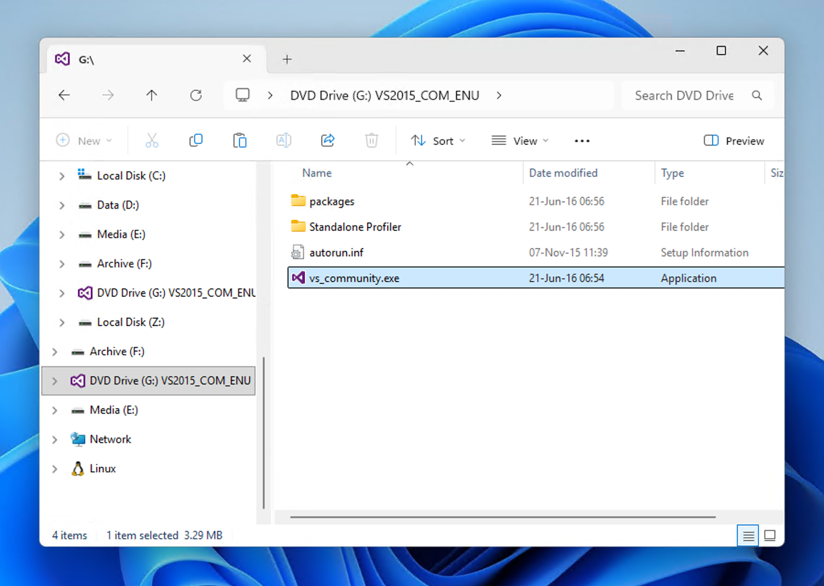Click the Visual Studio icon on the G:\ tab

62,59
